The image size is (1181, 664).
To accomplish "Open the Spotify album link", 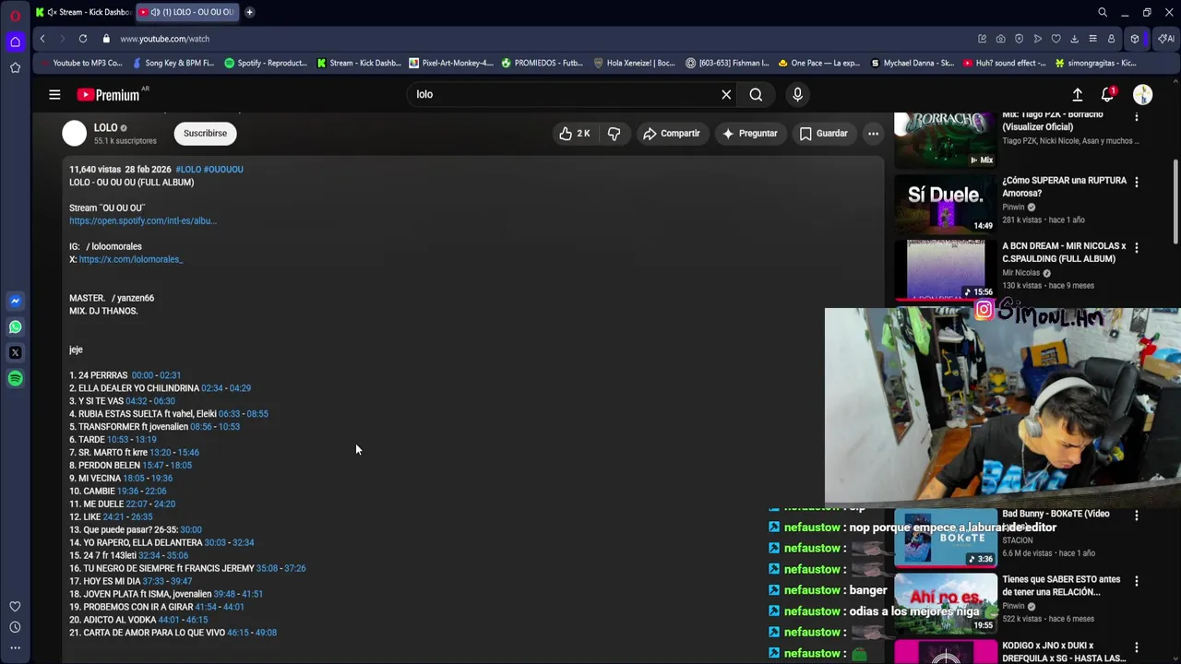I will point(142,220).
